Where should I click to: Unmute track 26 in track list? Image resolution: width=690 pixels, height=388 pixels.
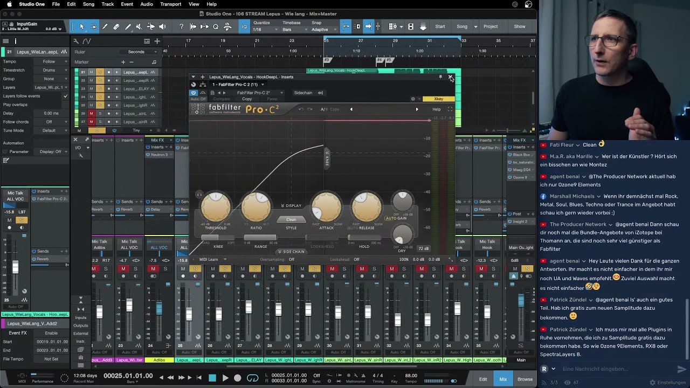click(91, 113)
